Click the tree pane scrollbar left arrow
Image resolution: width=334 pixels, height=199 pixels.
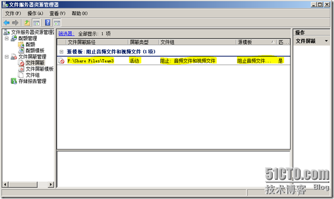[6, 184]
